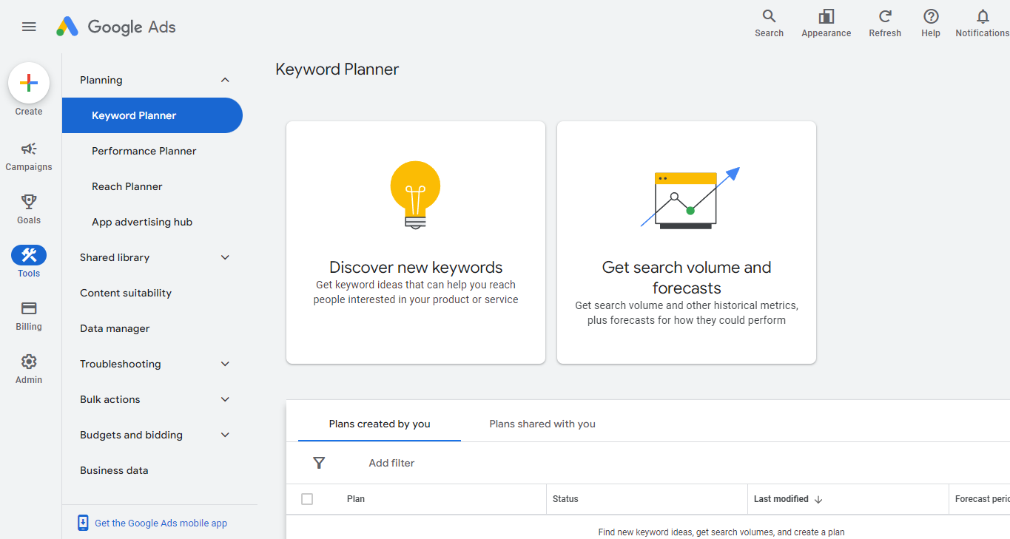Image resolution: width=1010 pixels, height=539 pixels.
Task: Click Discover new keywords heading
Action: tap(416, 268)
